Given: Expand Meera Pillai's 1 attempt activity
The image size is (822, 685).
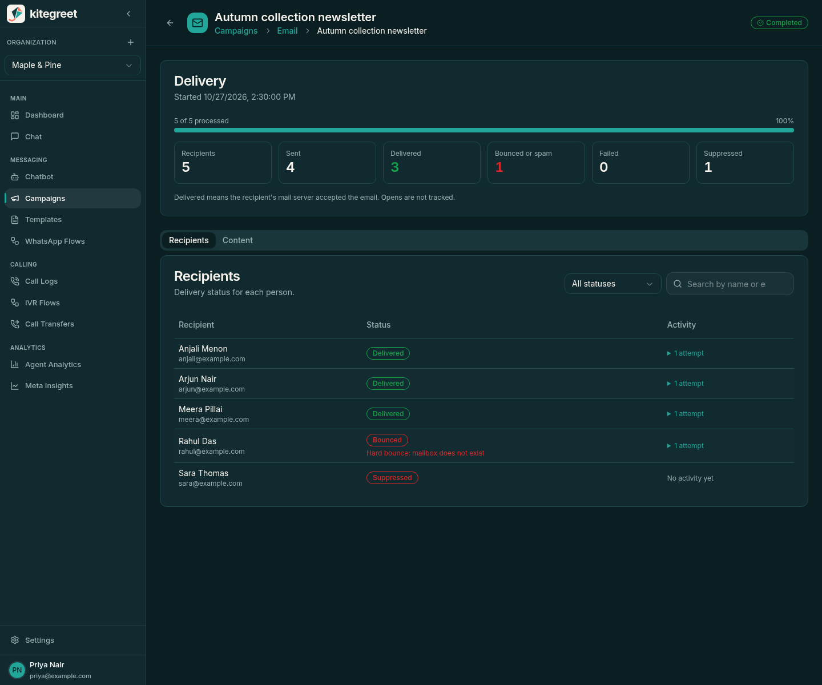Looking at the screenshot, I should tap(686, 414).
